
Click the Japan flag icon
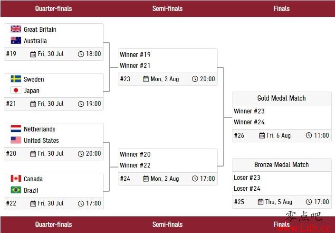click(16, 90)
